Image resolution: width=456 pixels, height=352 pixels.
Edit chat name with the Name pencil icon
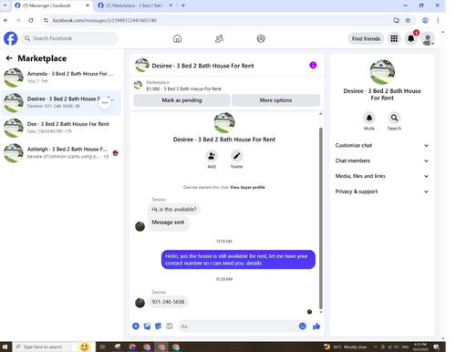[236, 156]
